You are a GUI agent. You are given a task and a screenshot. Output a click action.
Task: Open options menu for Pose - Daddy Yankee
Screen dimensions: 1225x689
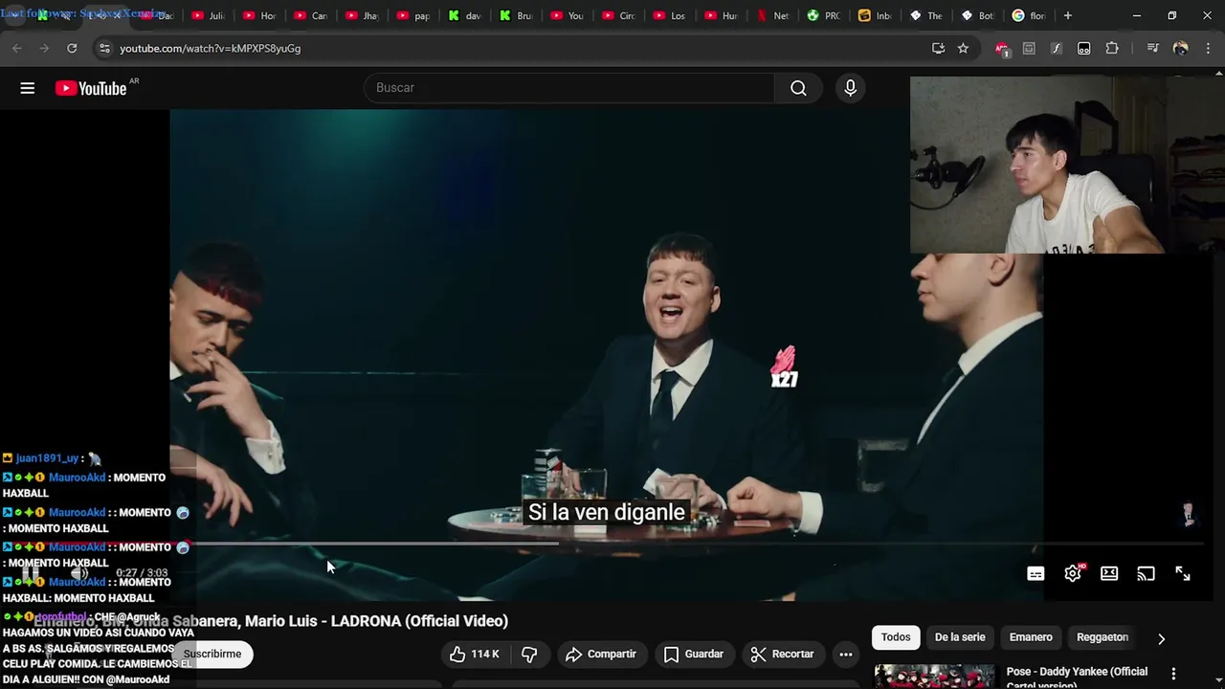coord(1173,674)
